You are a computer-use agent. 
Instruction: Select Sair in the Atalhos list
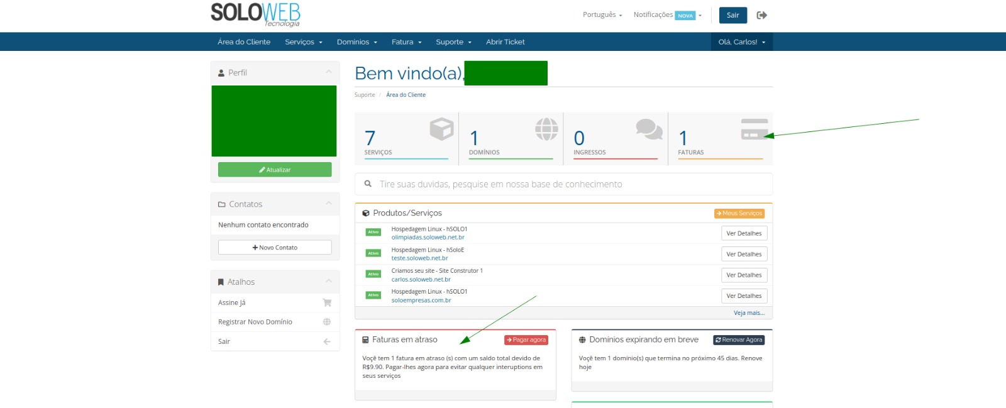[275, 341]
